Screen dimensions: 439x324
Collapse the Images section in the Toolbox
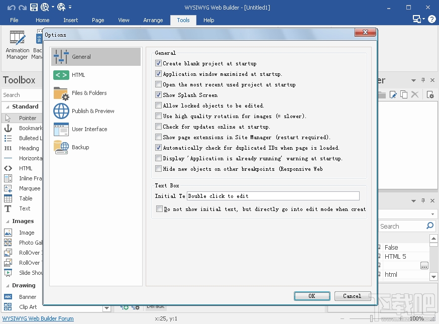[9, 221]
